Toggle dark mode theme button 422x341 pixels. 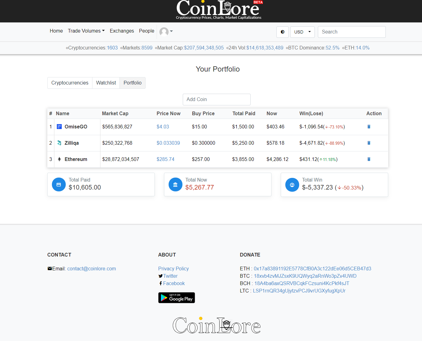pyautogui.click(x=283, y=32)
